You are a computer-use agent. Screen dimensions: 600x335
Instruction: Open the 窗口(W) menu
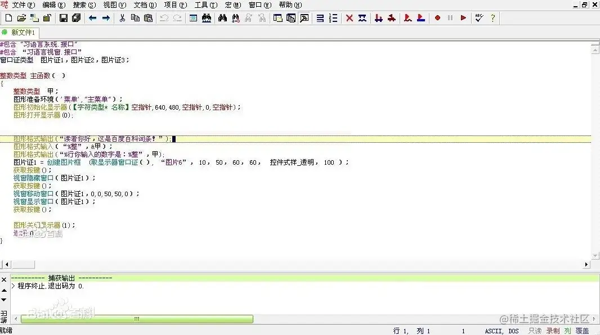[260, 5]
